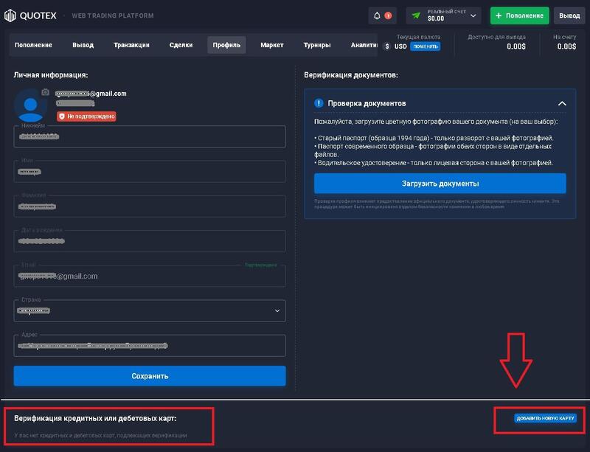Open the notification bell
This screenshot has height=452, width=590.
378,14
